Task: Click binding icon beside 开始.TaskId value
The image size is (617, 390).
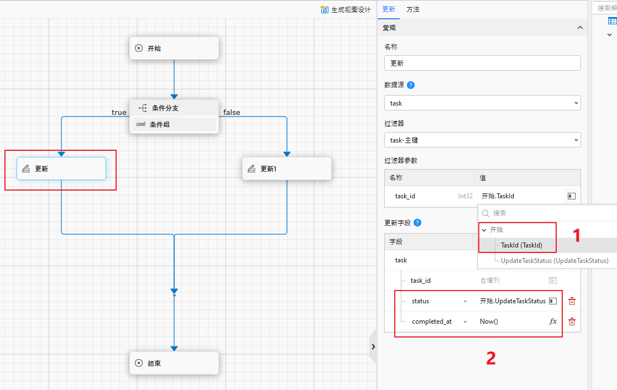Action: click(571, 196)
